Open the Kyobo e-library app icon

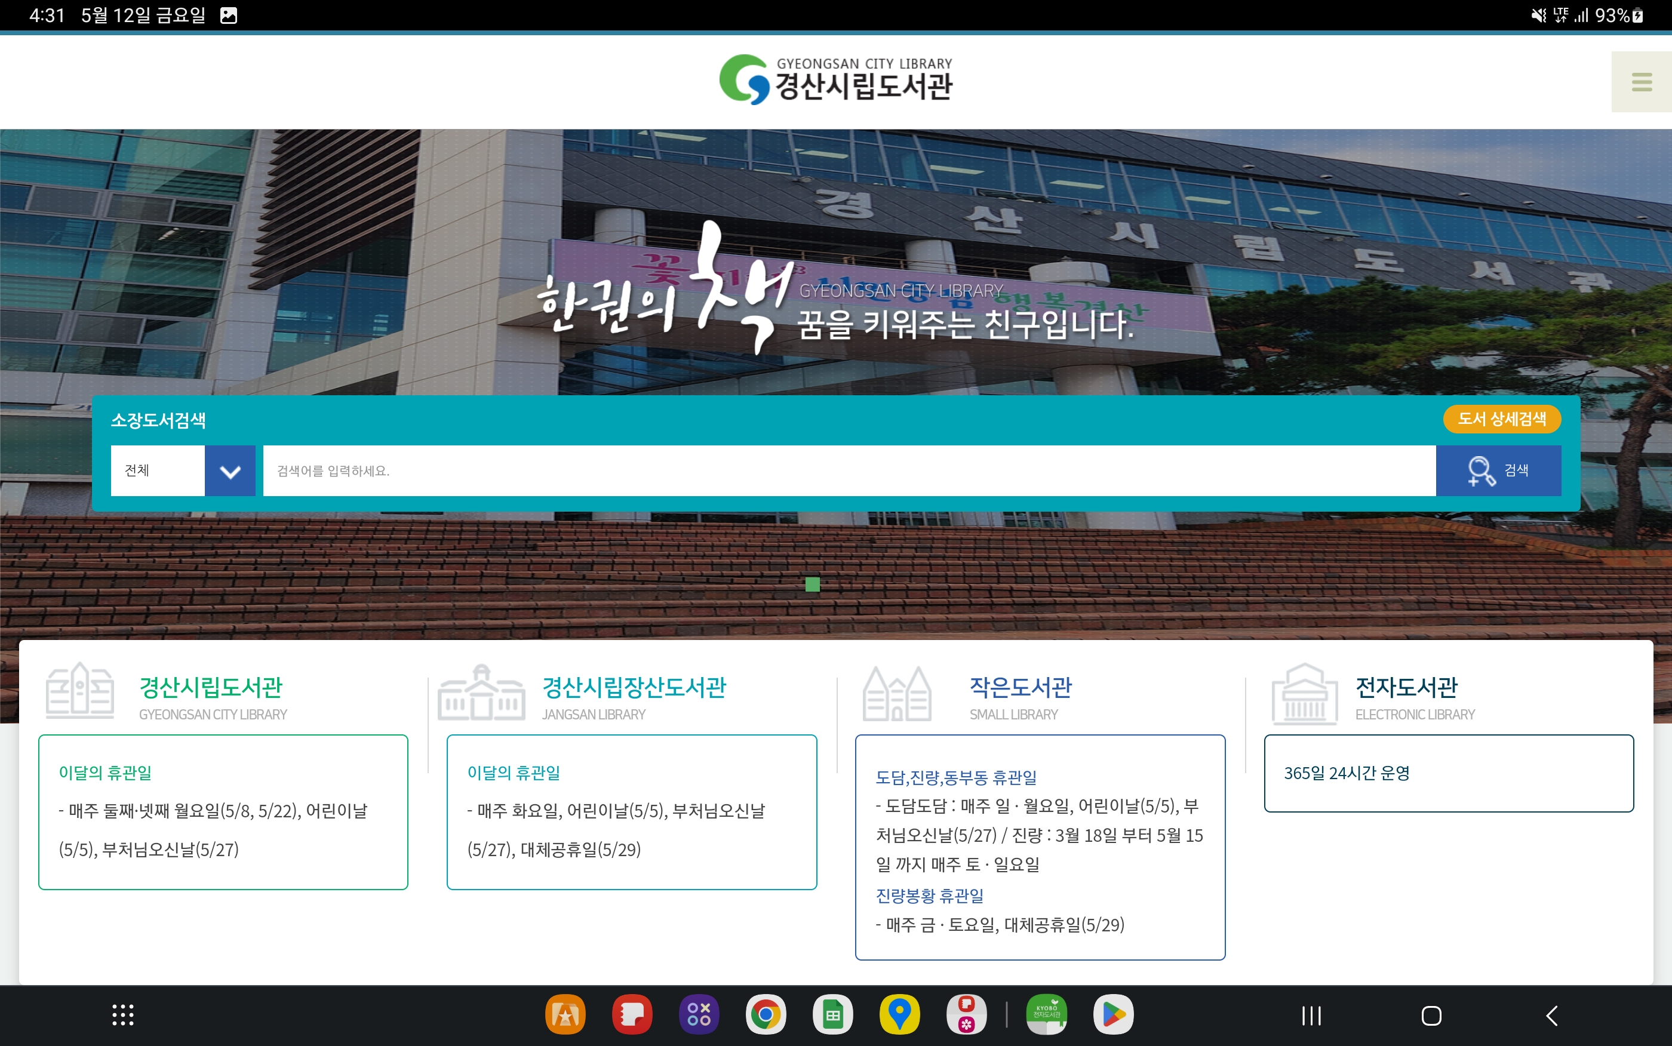[1046, 1015]
